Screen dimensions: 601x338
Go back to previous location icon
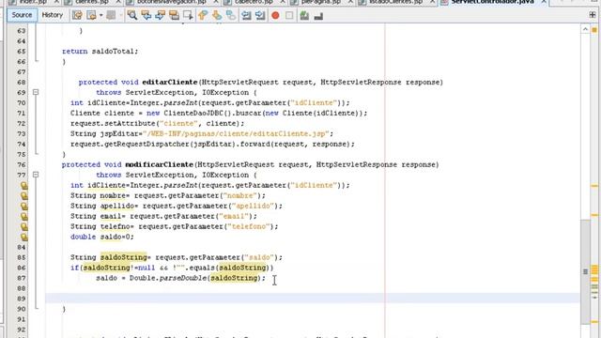(92, 15)
